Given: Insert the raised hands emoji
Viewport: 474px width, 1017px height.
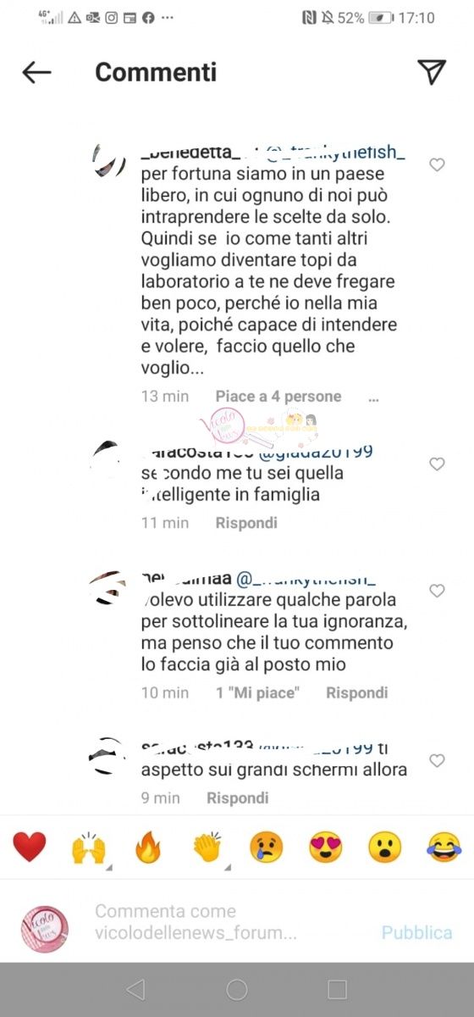Looking at the screenshot, I should tap(89, 847).
